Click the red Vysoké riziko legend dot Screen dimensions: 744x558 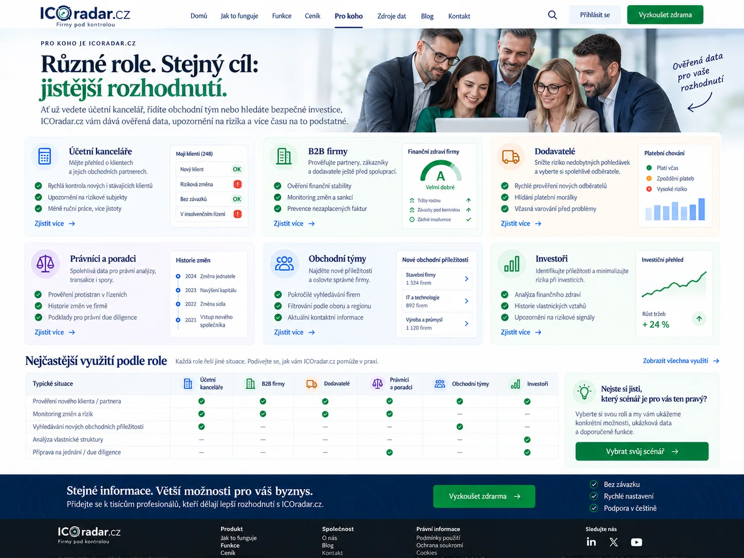(649, 189)
